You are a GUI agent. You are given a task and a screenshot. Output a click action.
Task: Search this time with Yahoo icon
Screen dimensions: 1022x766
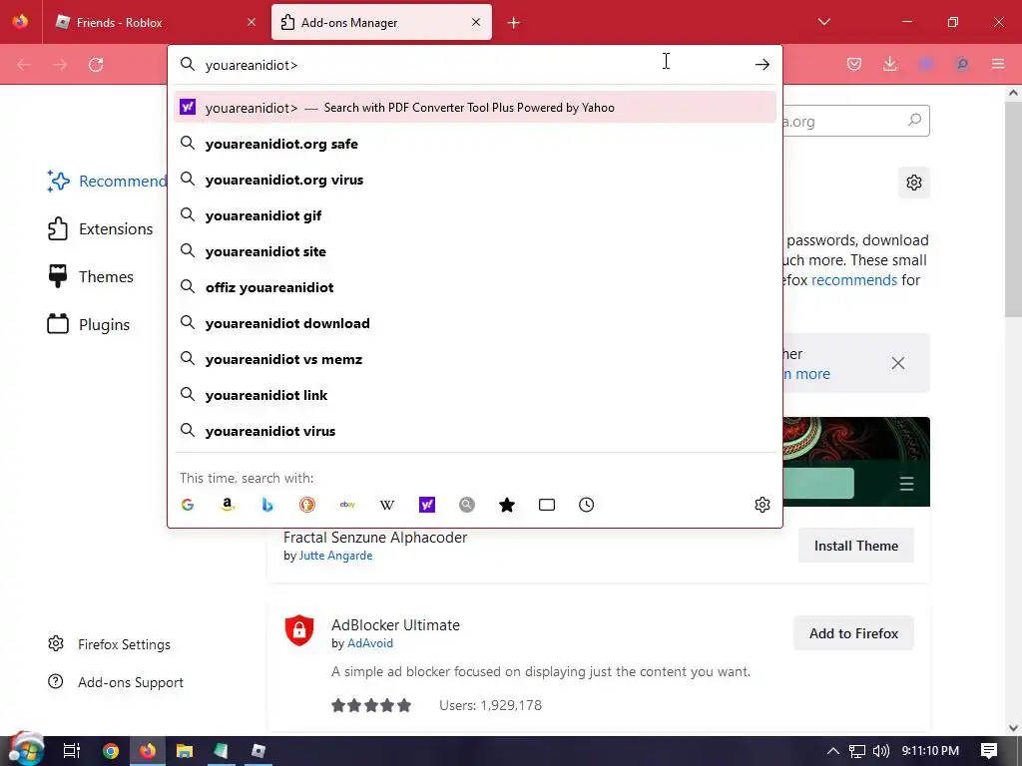[427, 505]
